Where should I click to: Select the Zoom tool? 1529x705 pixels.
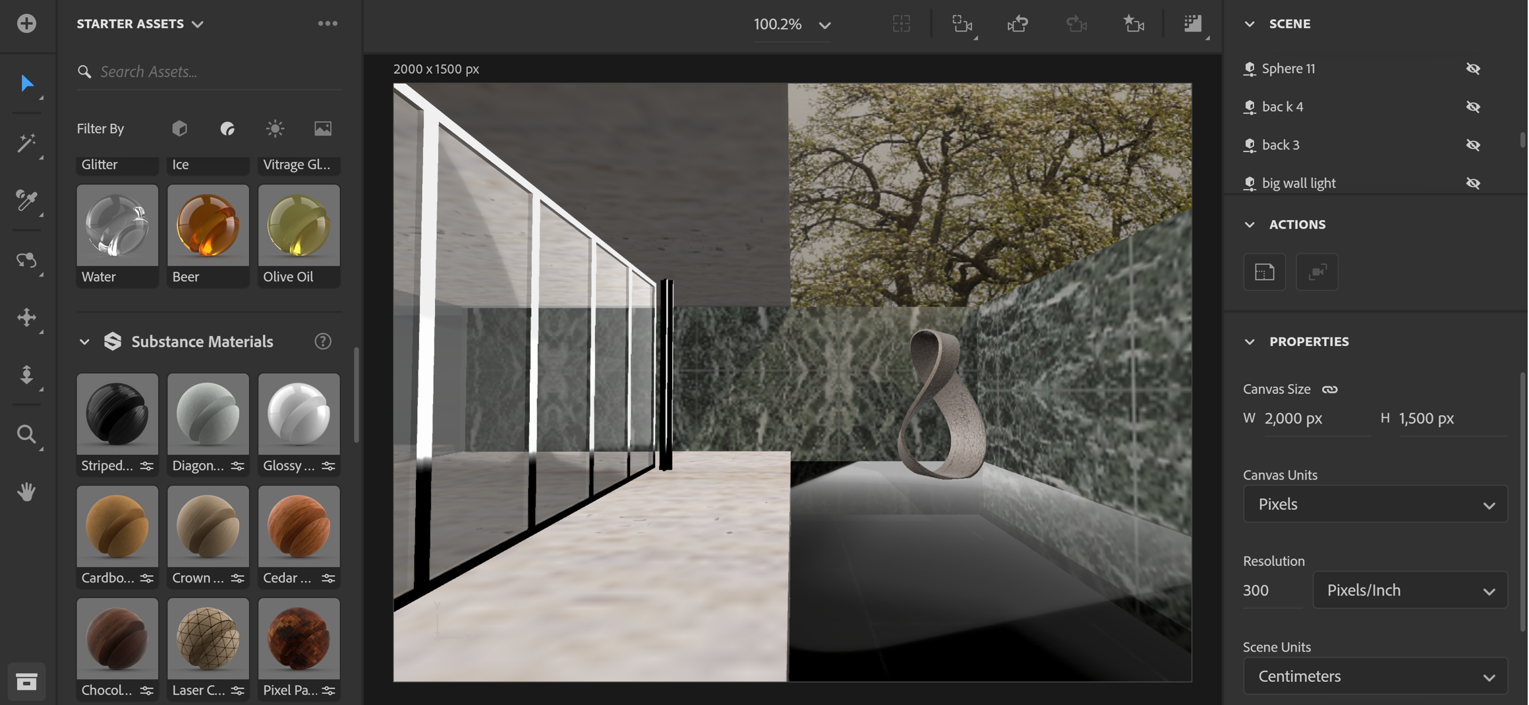(x=27, y=434)
